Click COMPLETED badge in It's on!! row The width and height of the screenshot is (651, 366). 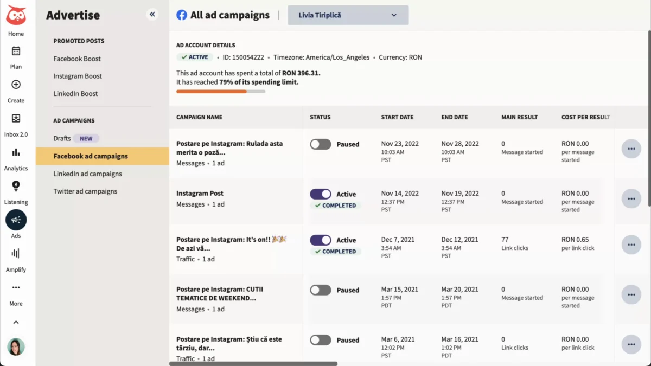pyautogui.click(x=335, y=252)
